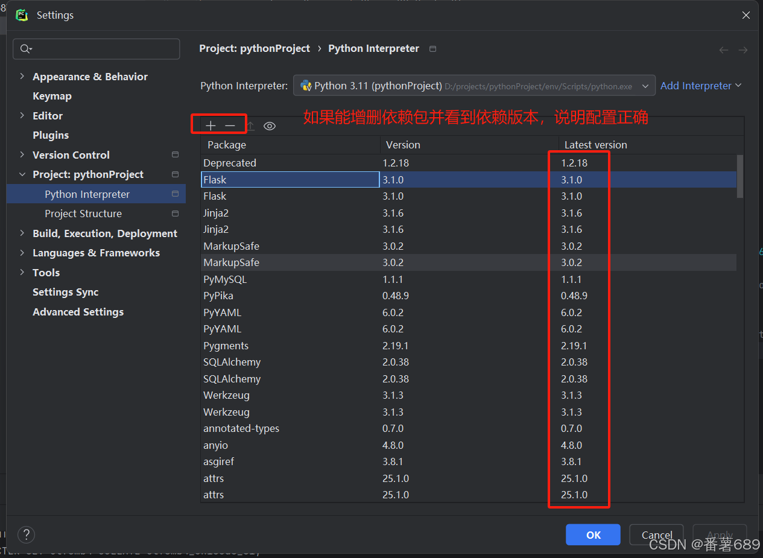763x558 pixels.
Task: Select the asgiref package row
Action: point(469,461)
